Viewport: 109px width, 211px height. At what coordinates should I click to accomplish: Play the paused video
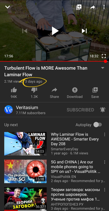(x=55, y=31)
